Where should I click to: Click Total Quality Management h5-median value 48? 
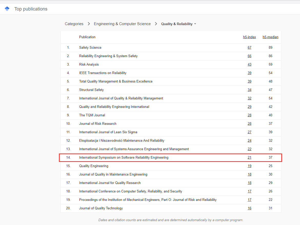[x=270, y=81]
